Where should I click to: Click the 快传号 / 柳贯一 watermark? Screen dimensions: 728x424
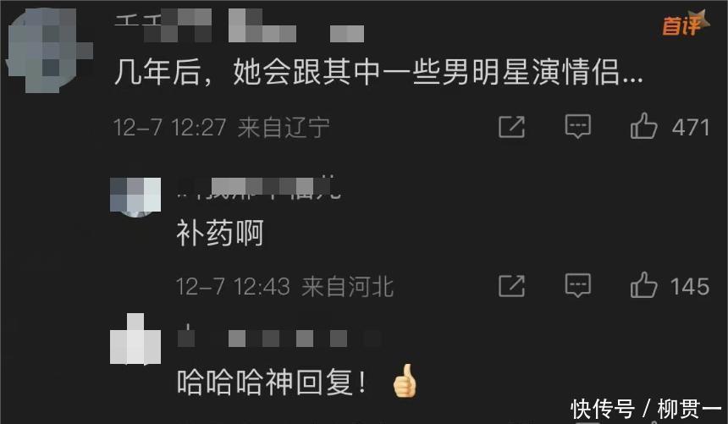tap(646, 410)
